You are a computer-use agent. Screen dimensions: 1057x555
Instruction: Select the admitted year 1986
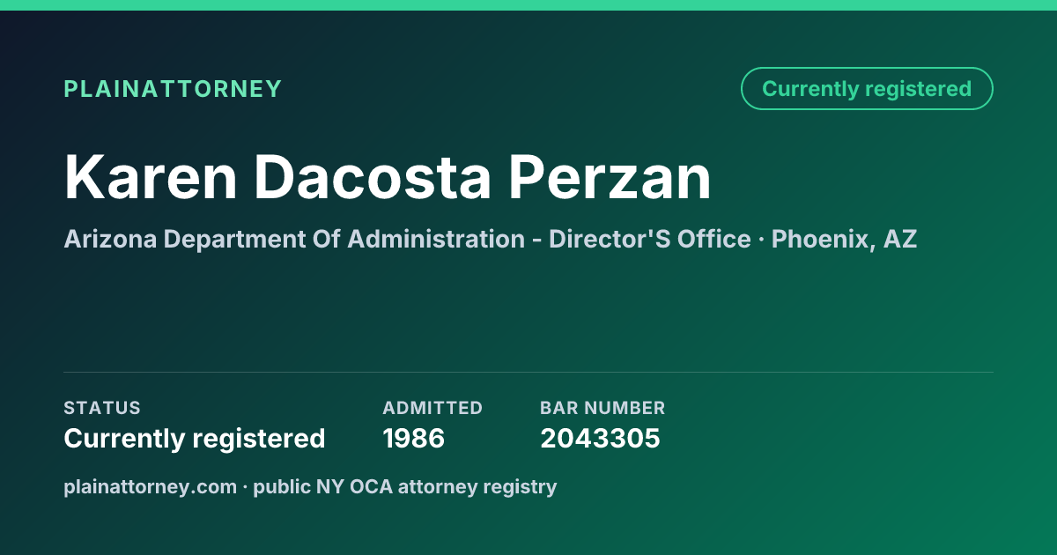coord(414,439)
